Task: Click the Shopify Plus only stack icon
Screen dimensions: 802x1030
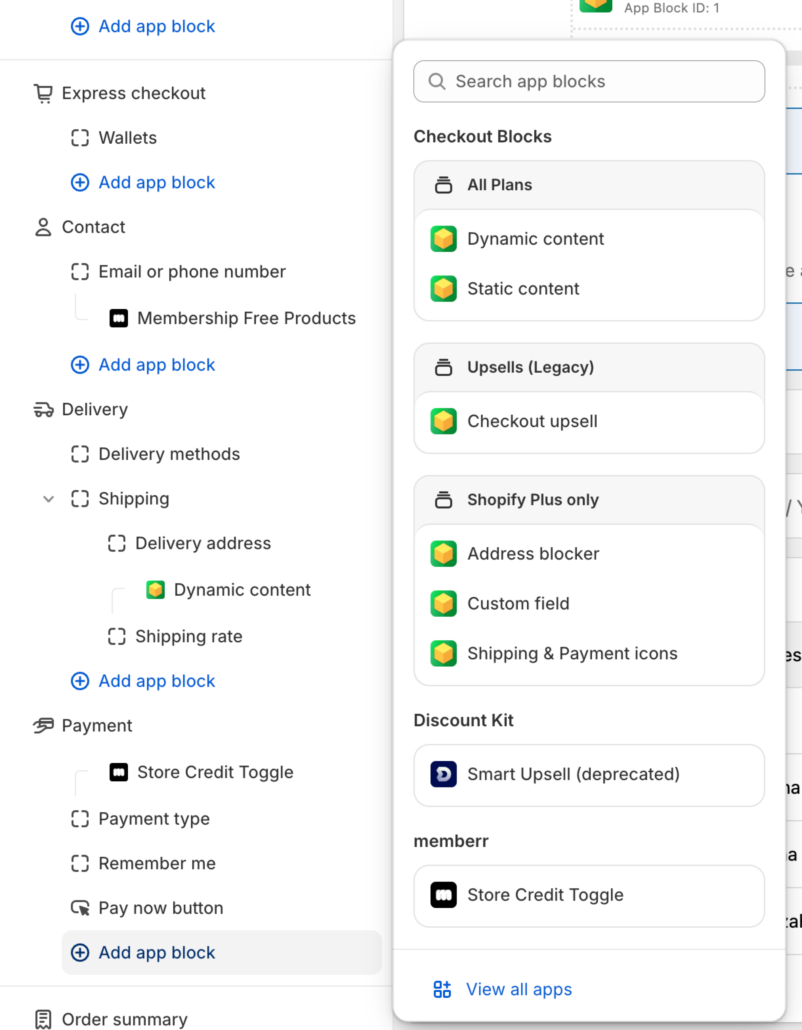Action: pyautogui.click(x=443, y=500)
